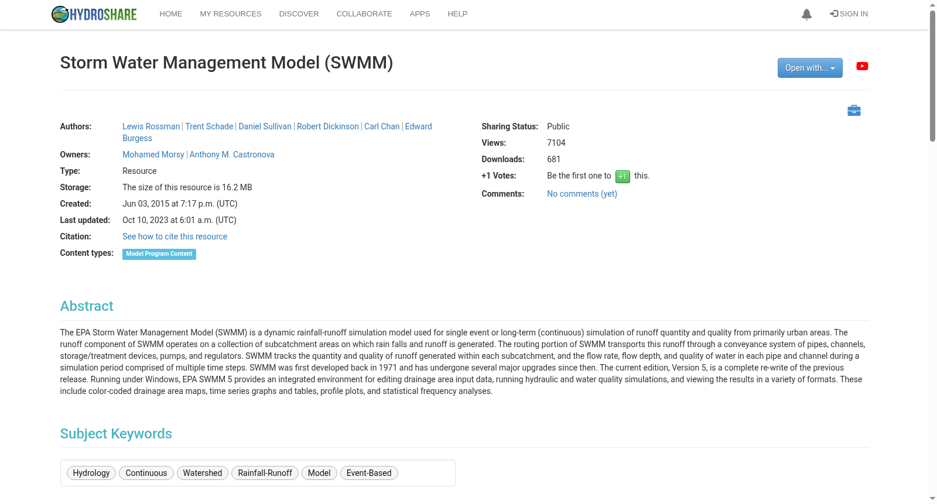Screen dimensions: 937x504
Task: Click the Storm Water Management Model title
Action: pos(227,63)
